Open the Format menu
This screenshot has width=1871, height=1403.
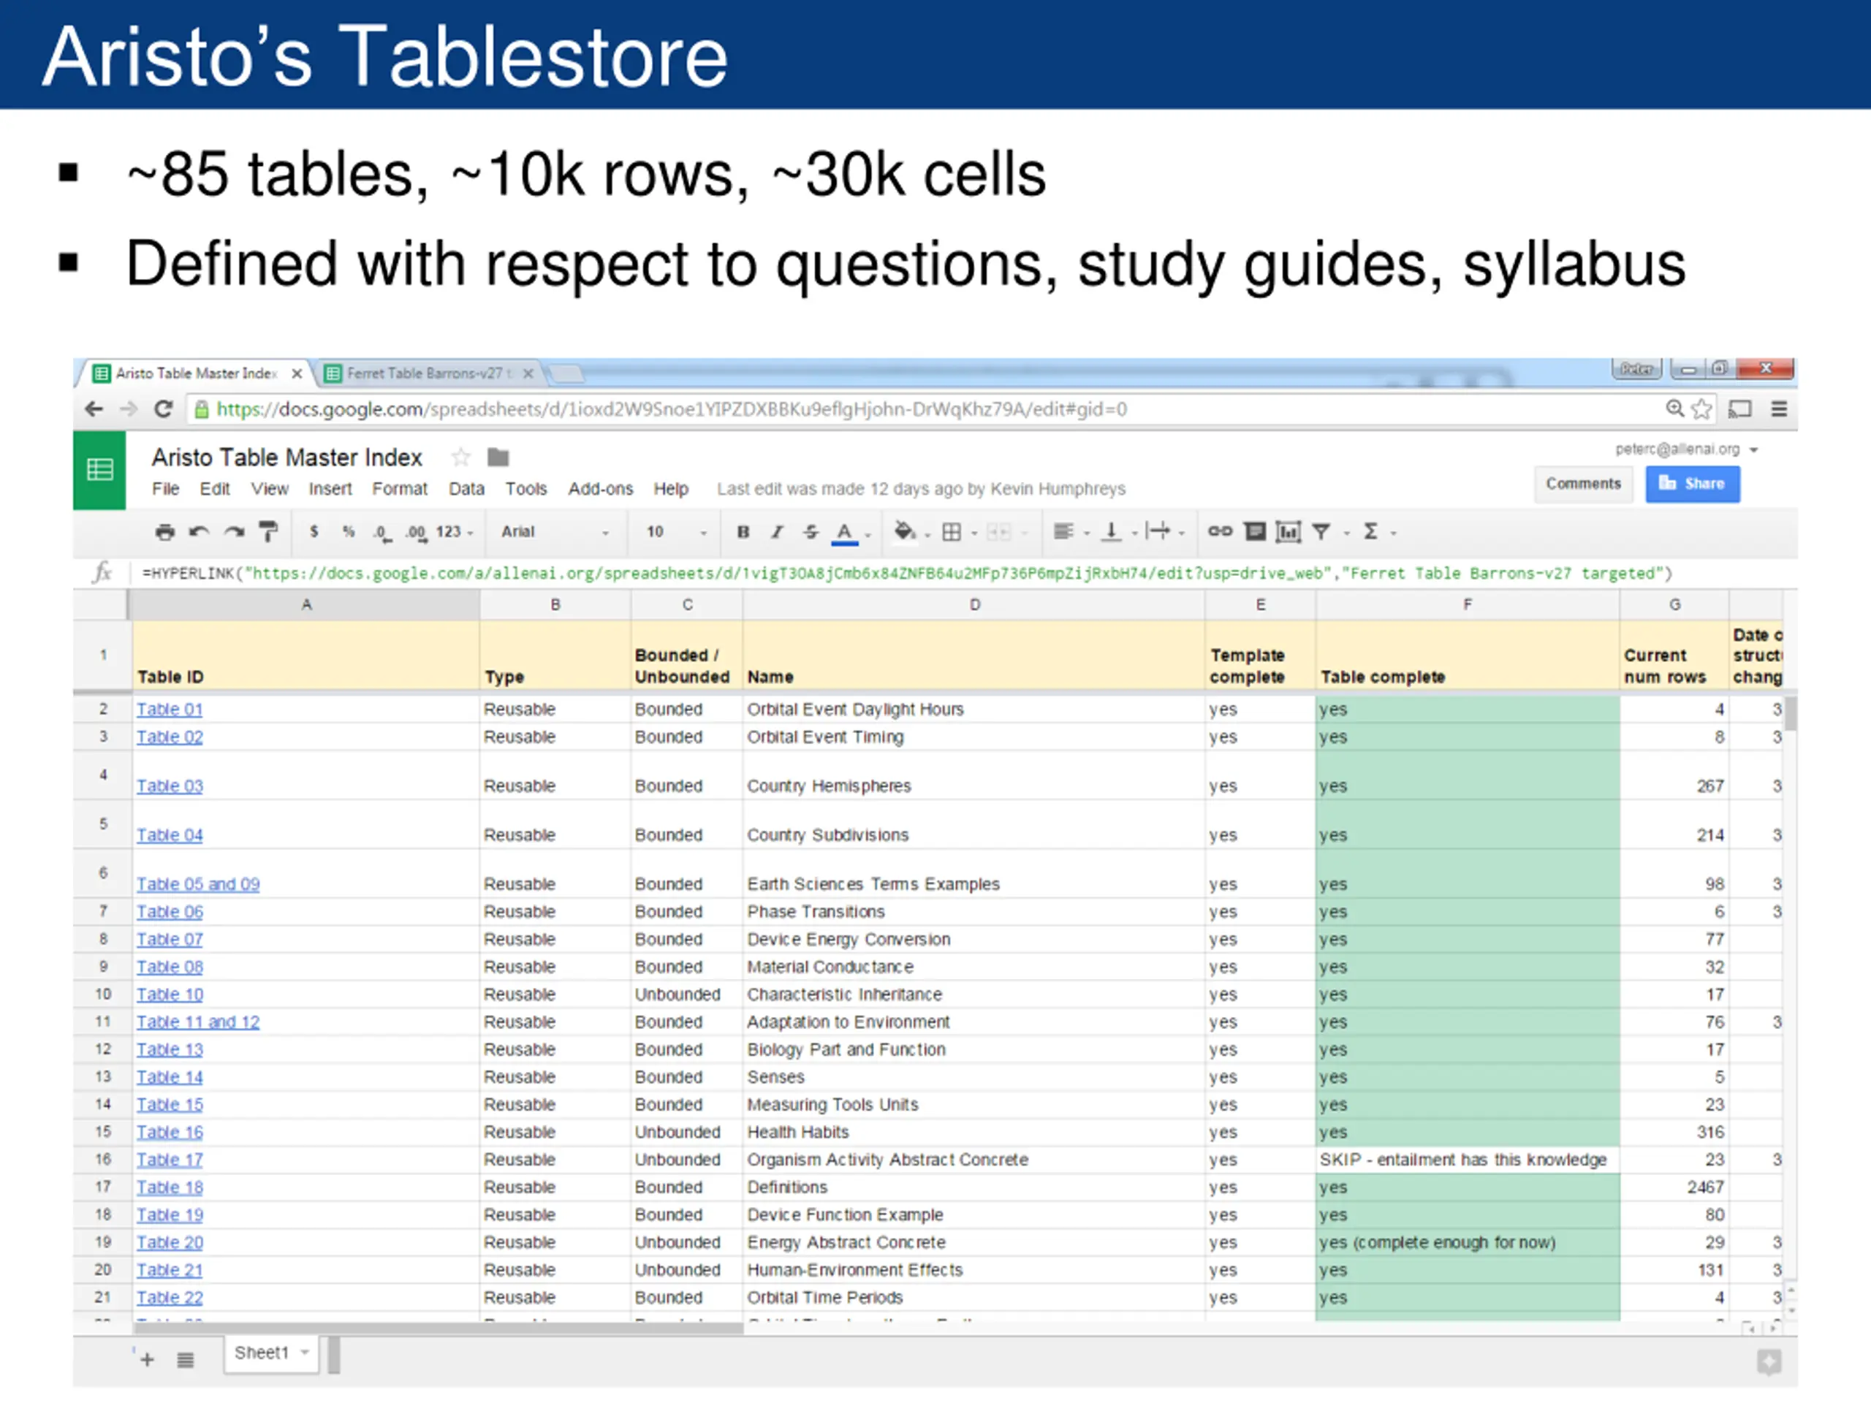pyautogui.click(x=399, y=489)
